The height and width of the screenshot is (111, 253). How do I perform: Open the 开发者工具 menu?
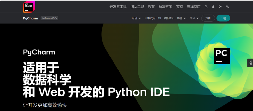pyautogui.click(x=118, y=7)
